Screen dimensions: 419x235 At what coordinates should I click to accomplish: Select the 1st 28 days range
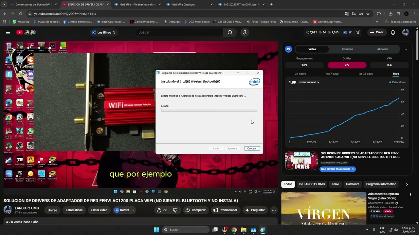[x=365, y=74]
